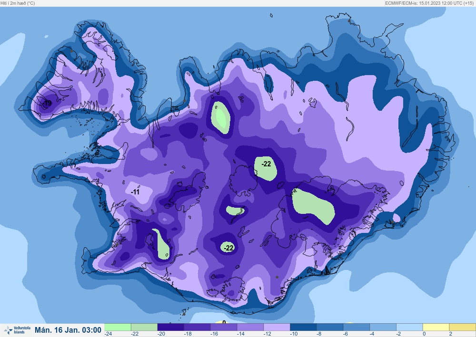
Task: Click the -11 temperature label on the map
Action: coord(135,192)
